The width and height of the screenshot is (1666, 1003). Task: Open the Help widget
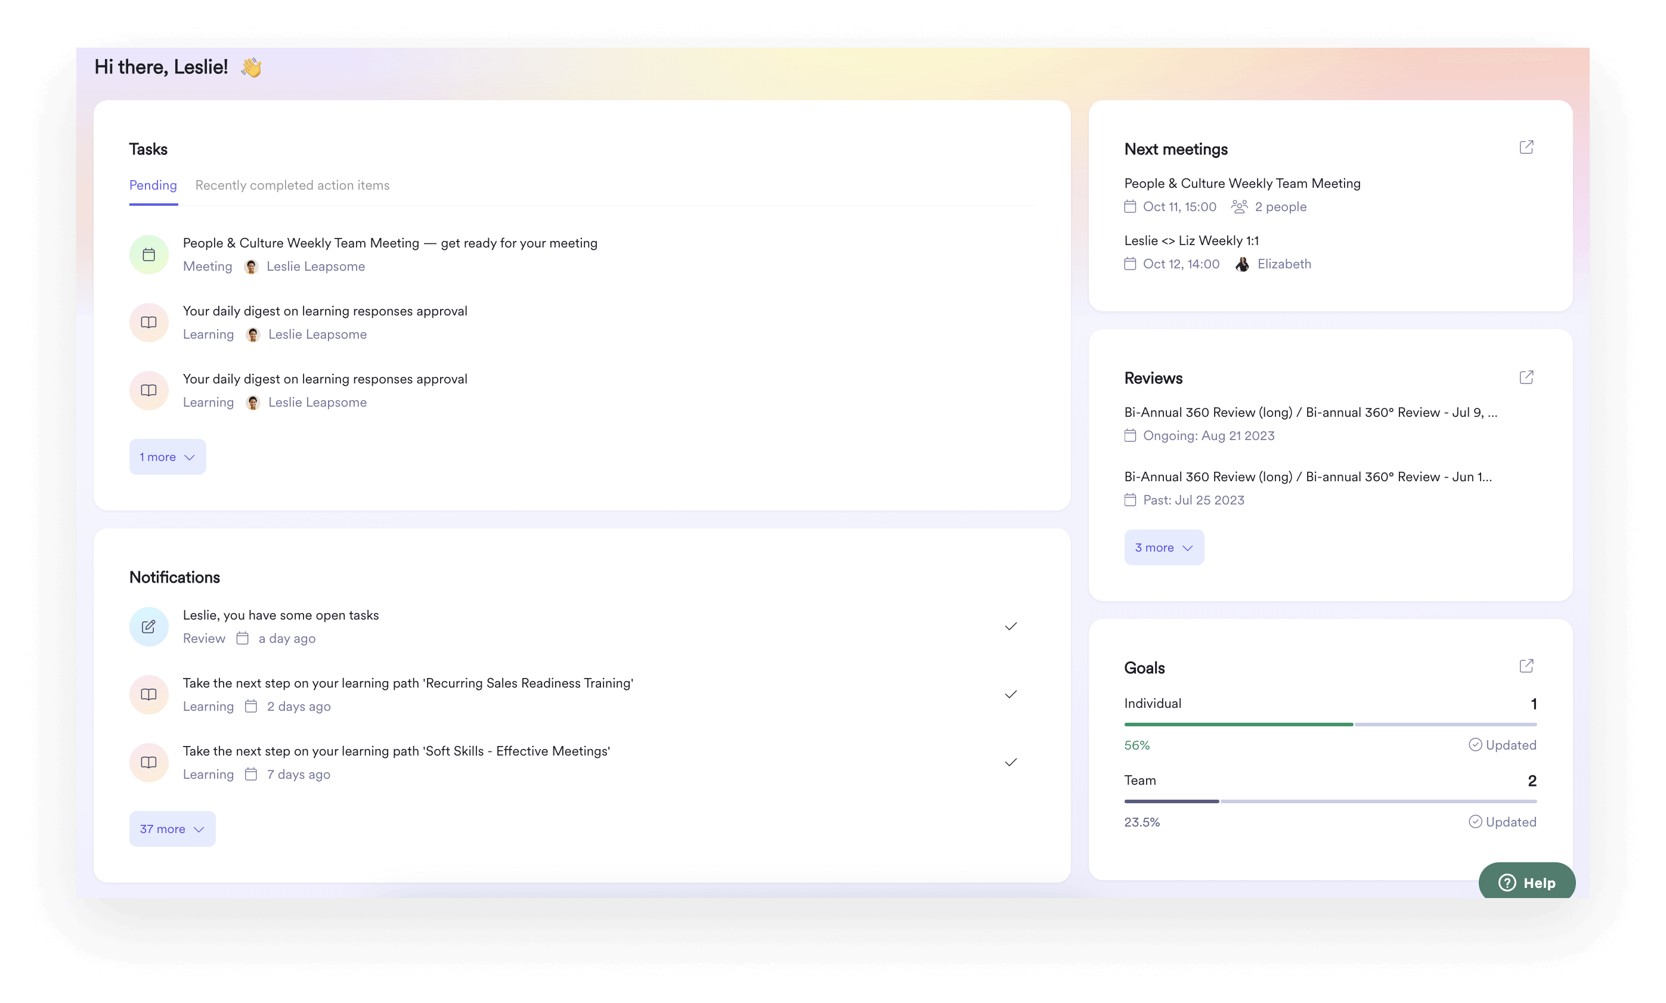tap(1528, 882)
